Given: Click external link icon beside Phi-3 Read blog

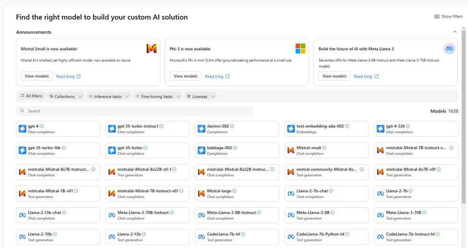Looking at the screenshot, I should (x=228, y=76).
